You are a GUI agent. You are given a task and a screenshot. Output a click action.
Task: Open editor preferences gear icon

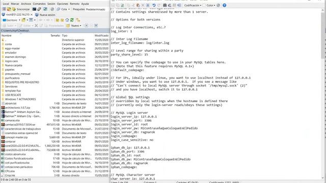[219, 5]
